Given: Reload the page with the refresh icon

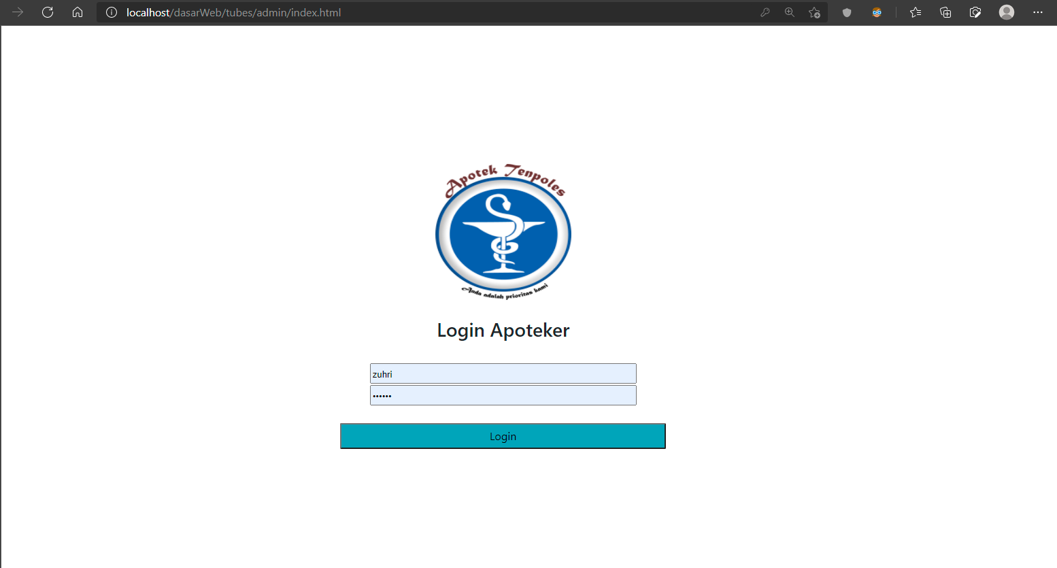Looking at the screenshot, I should coord(48,12).
